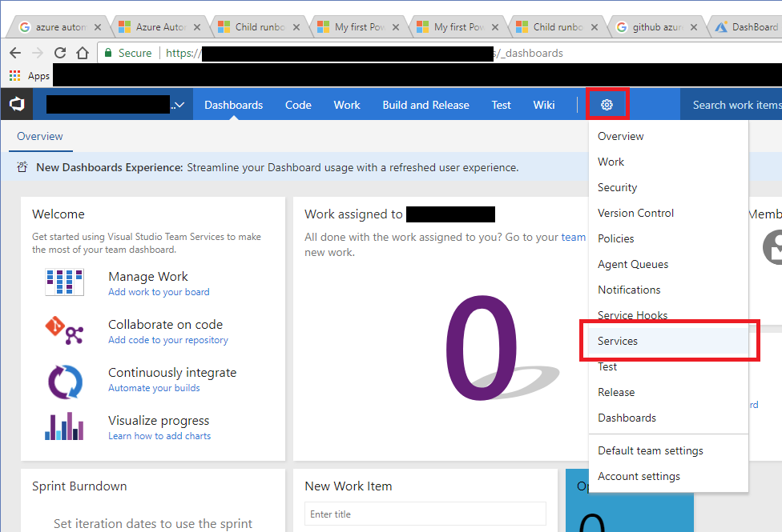Choose Security in the settings menu
Viewport: 782px width, 532px height.
click(668, 187)
